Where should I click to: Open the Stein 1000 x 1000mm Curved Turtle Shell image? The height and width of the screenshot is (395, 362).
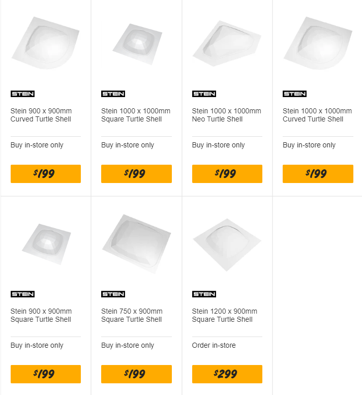point(318,43)
